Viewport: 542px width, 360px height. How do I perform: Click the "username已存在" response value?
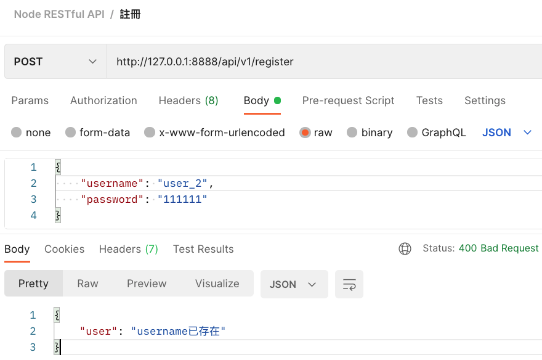click(178, 331)
